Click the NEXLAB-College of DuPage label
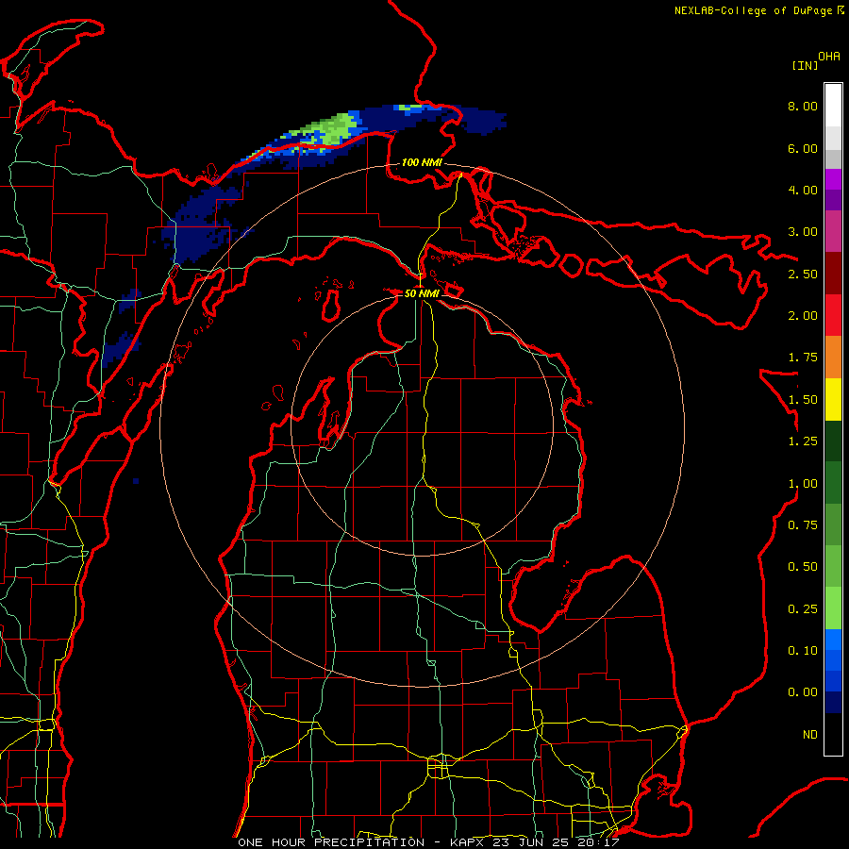 [x=754, y=10]
